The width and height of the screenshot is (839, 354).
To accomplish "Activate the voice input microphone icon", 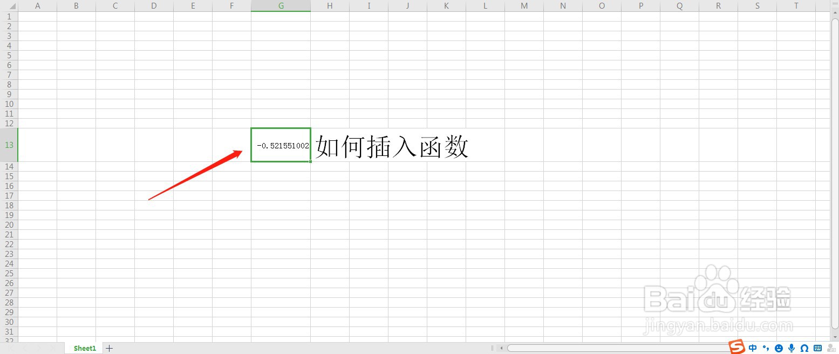I will 791,348.
